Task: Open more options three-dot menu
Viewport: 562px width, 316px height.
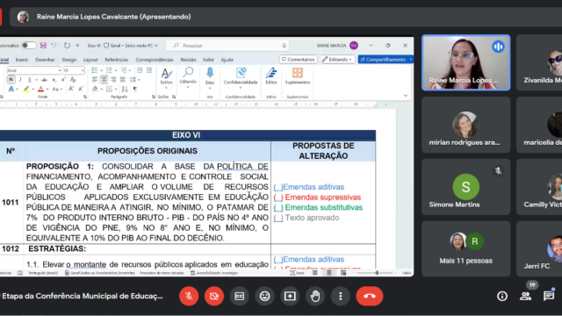Action: (341, 296)
